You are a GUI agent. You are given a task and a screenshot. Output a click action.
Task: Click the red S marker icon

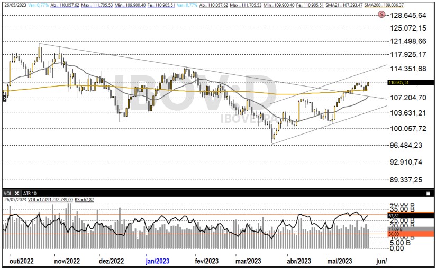coord(382,14)
